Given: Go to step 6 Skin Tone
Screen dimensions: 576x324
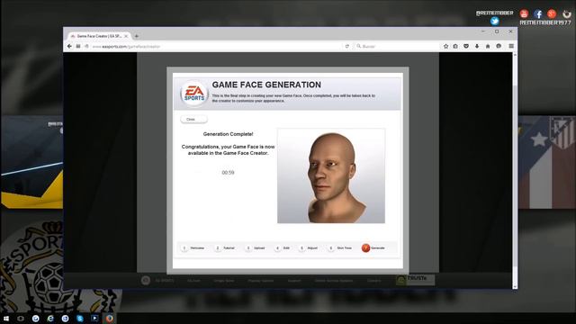Looking at the screenshot, I should 340,248.
